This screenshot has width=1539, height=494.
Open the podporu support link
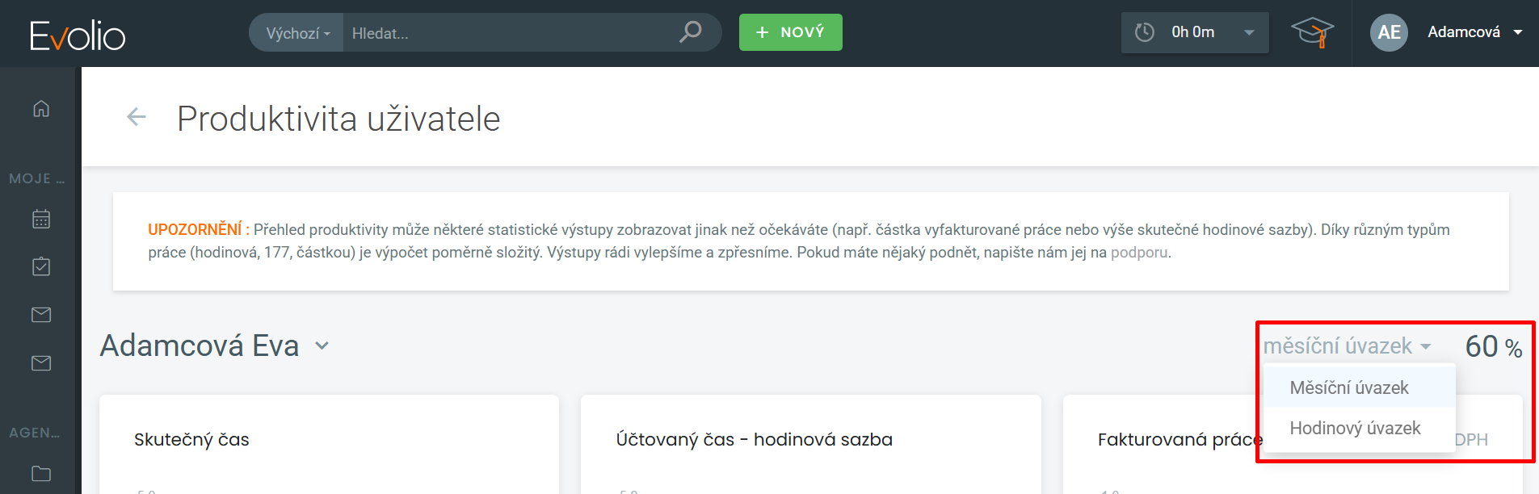coord(1139,253)
